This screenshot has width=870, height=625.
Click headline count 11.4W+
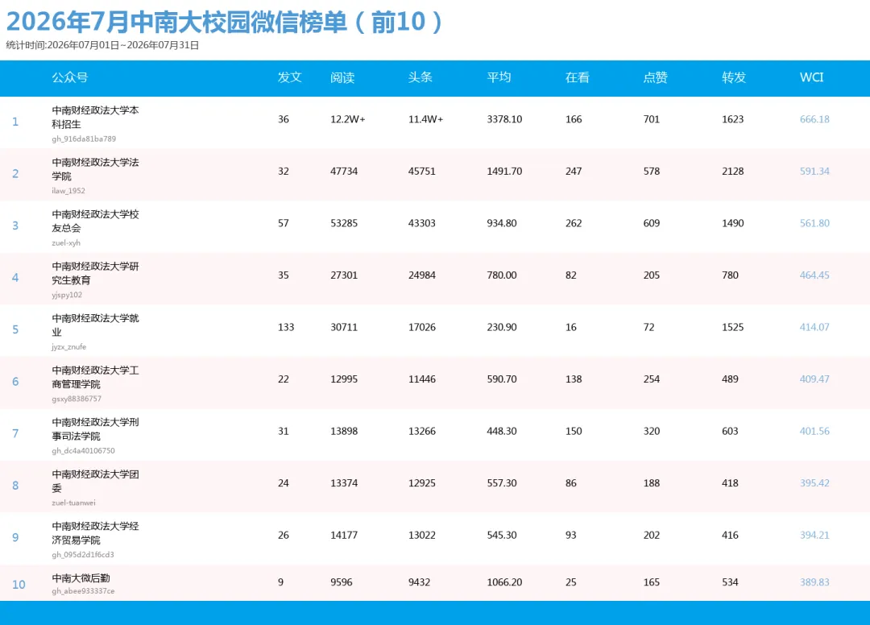click(425, 119)
